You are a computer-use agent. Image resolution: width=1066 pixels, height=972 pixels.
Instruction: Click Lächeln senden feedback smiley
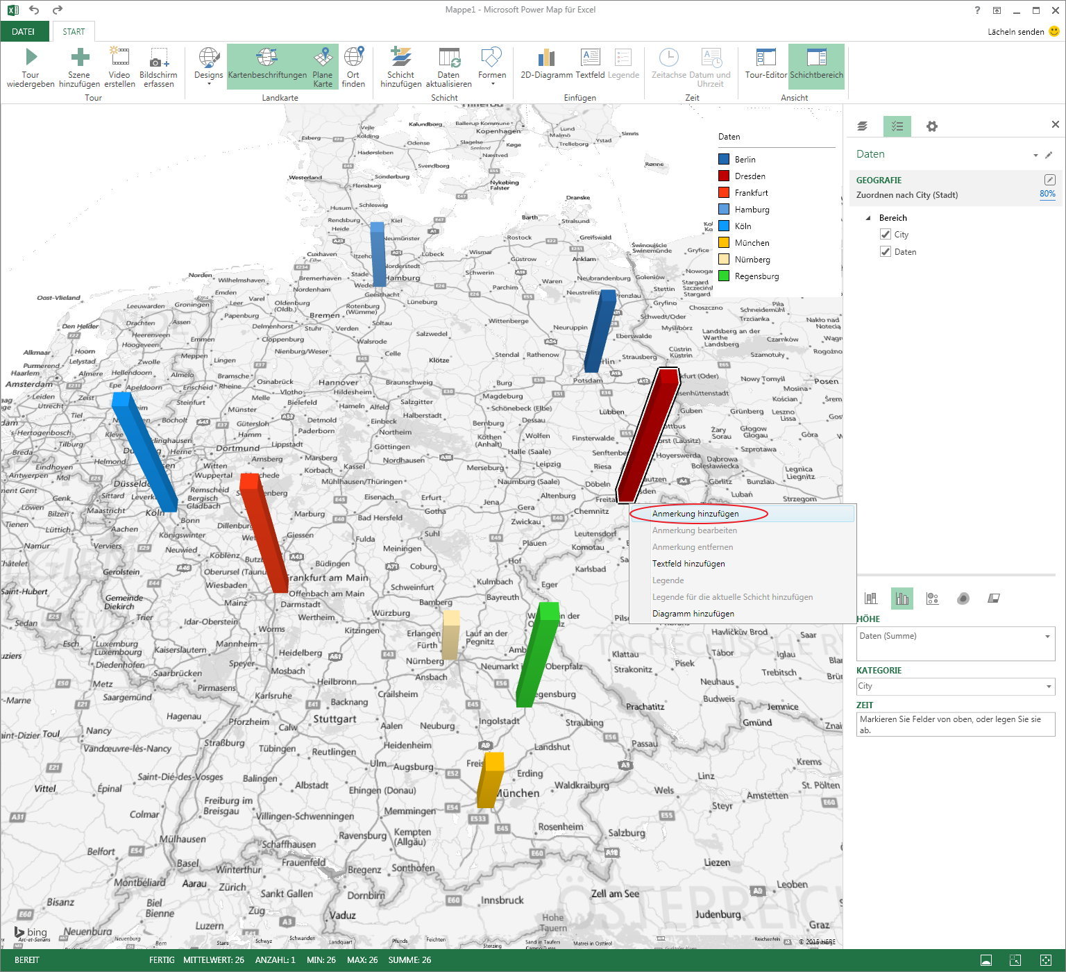click(1054, 31)
